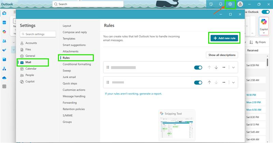The height and width of the screenshot is (143, 273).
Task: Open Quick steps settings
Action: [70, 83]
